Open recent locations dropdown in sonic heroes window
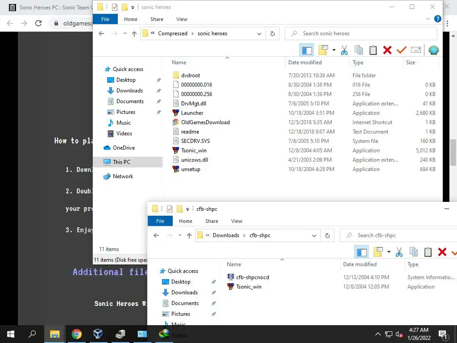 (125, 33)
